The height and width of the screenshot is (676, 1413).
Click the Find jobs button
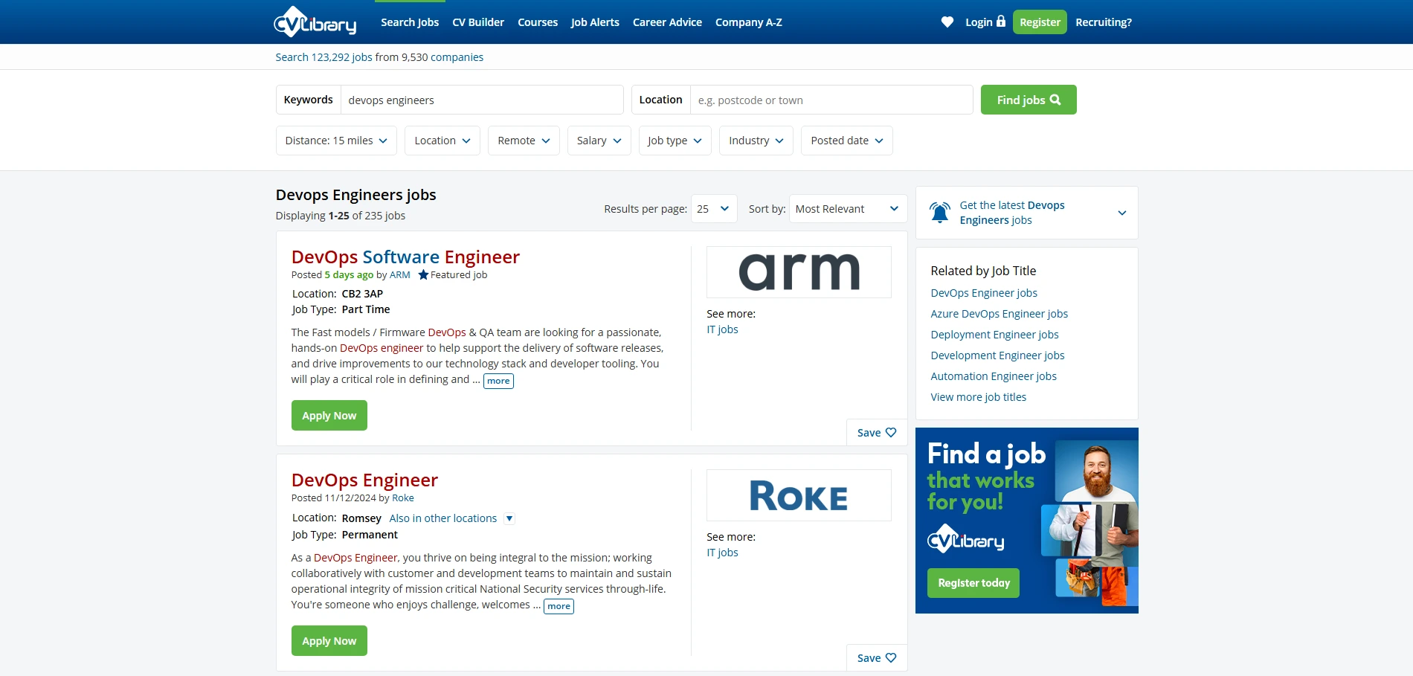click(1029, 100)
